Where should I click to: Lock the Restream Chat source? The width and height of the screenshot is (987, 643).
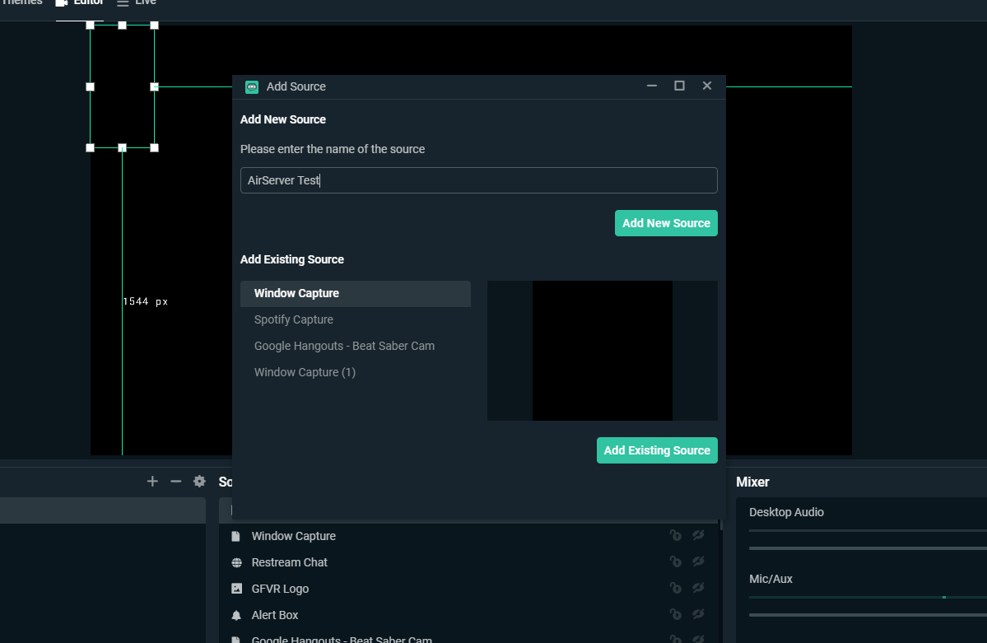(675, 561)
